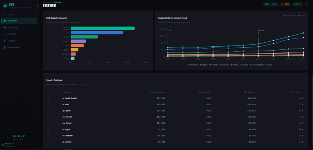Open the Forecast page in navigation

[19, 34]
